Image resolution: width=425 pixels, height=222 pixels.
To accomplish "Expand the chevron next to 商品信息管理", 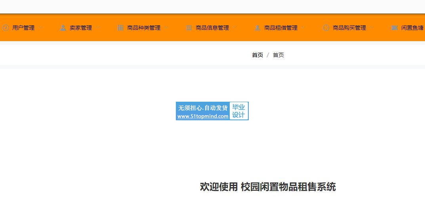I will (234, 28).
